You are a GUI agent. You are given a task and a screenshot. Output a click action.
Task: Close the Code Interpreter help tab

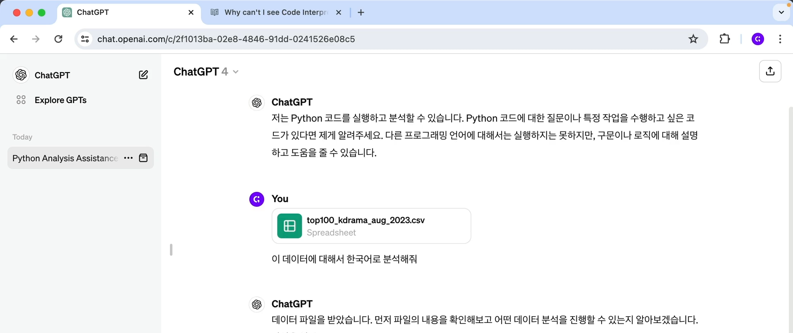(x=339, y=12)
